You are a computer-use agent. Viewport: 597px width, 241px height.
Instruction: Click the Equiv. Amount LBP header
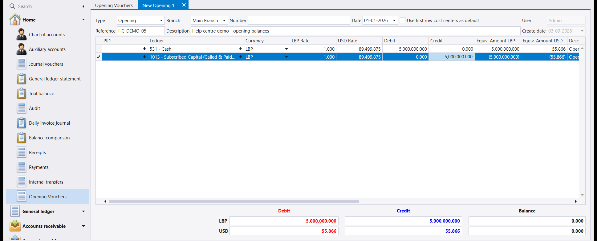click(498, 41)
